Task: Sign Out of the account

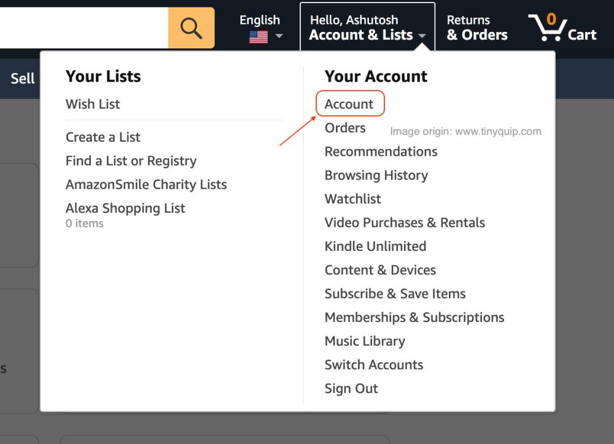Action: click(x=351, y=388)
